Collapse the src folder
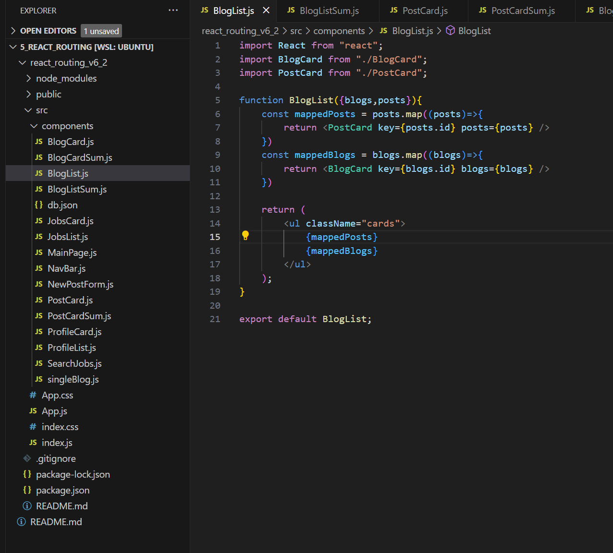613x553 pixels. 28,110
